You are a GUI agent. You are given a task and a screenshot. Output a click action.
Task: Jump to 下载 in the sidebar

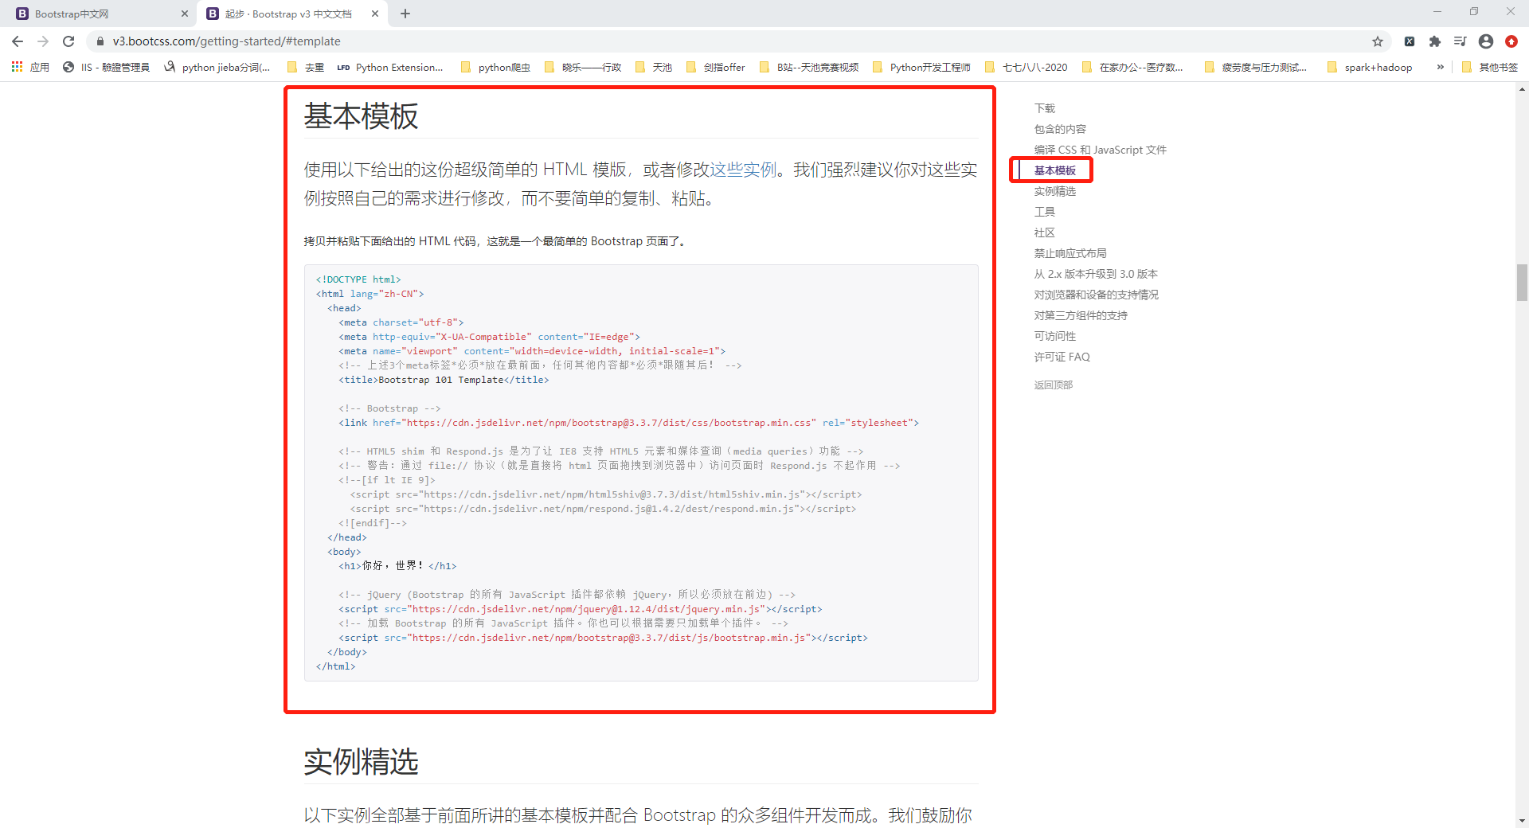pyautogui.click(x=1044, y=108)
